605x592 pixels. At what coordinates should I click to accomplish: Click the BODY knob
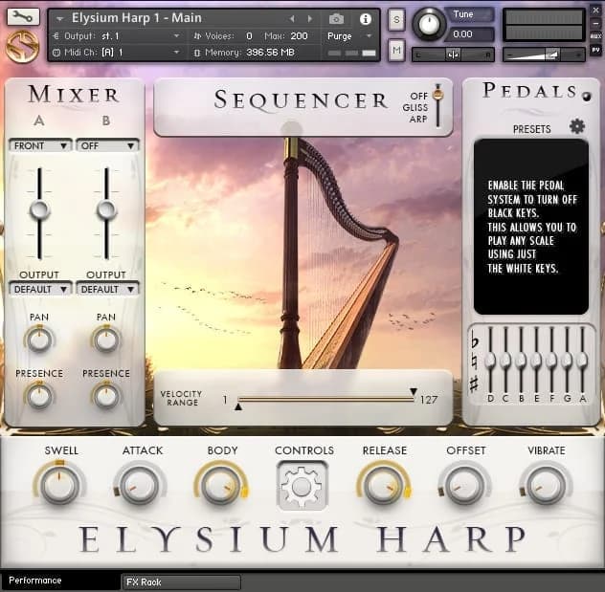(221, 486)
